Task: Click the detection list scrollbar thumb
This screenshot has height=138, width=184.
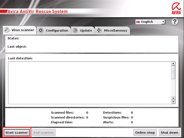Action: 173,72
